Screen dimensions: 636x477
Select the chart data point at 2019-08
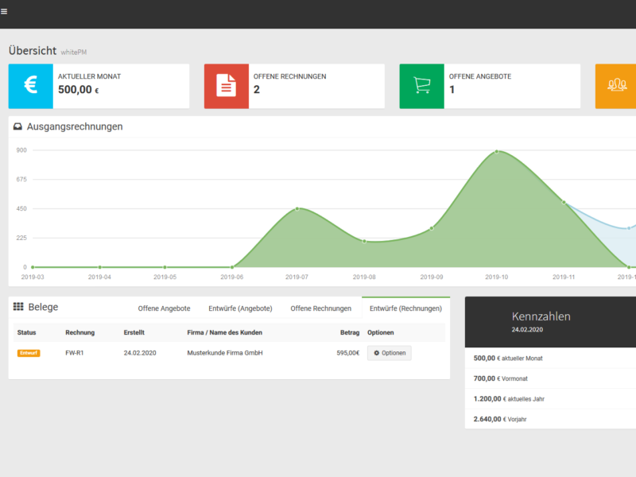click(x=364, y=242)
